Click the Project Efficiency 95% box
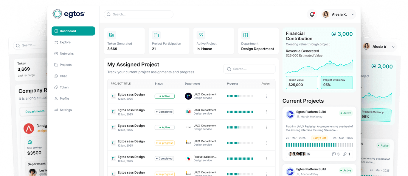The width and height of the screenshot is (408, 176). point(336,83)
